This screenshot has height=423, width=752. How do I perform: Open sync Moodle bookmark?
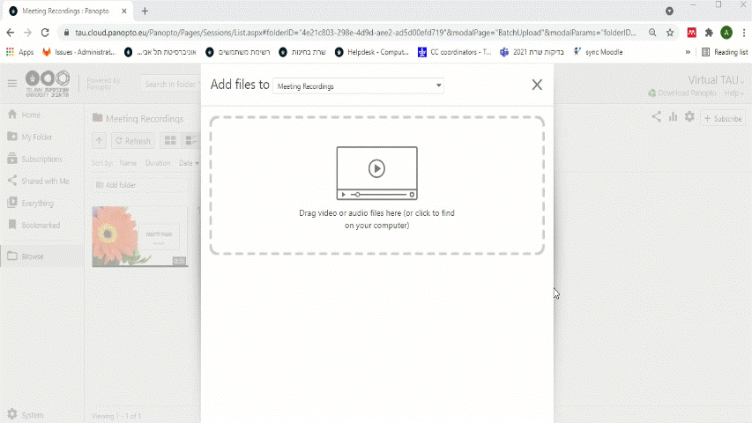point(598,52)
